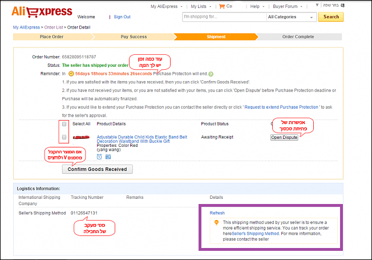Viewport: 372px width, 260px height.
Task: Click Request to extend Purchase Protection link
Action: (281, 107)
